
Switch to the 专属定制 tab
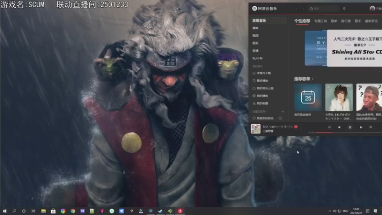(320, 21)
